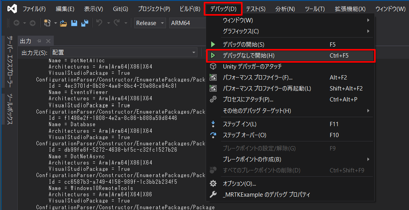The width and height of the screenshot is (409, 210).
Task: Open the テスト(S) menu
Action: [256, 9]
